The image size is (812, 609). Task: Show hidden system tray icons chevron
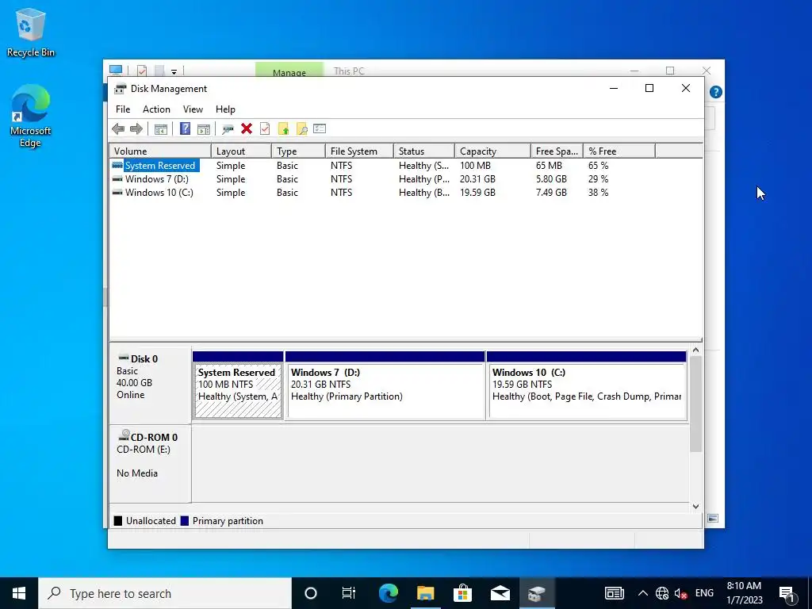point(642,593)
